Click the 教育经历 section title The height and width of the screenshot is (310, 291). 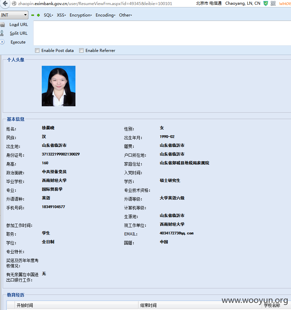pos(15,295)
